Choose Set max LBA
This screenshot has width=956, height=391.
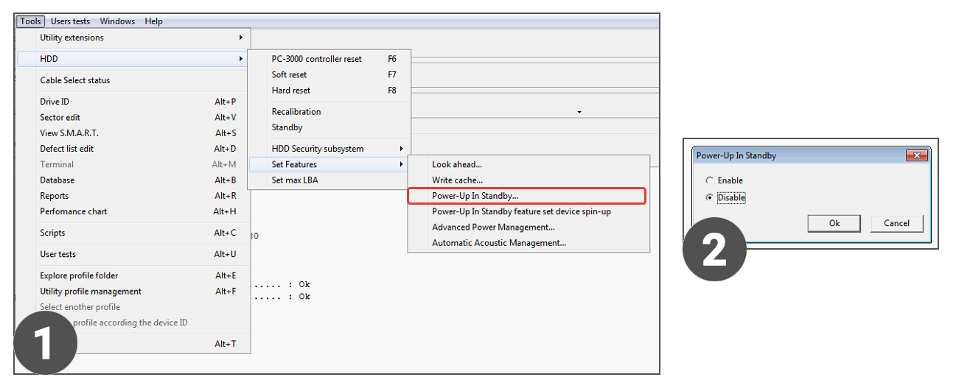click(x=329, y=180)
